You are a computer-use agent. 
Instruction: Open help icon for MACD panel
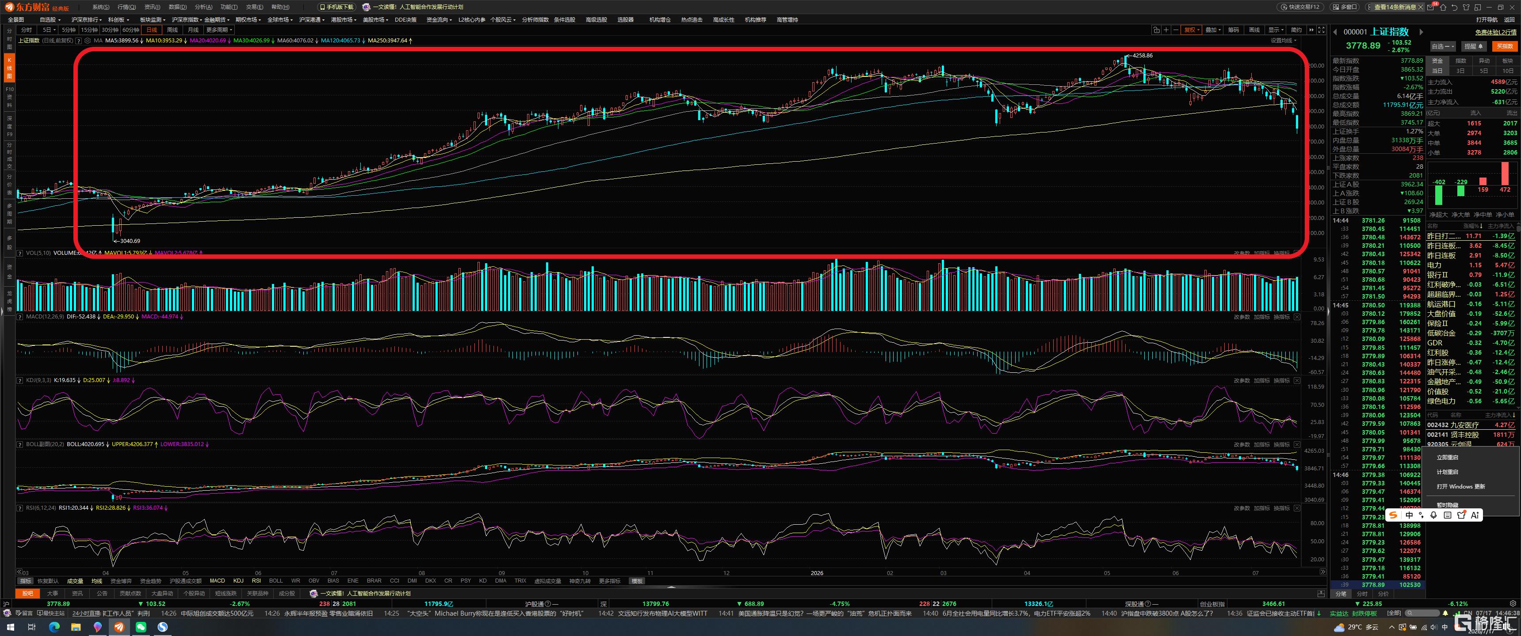coord(20,317)
